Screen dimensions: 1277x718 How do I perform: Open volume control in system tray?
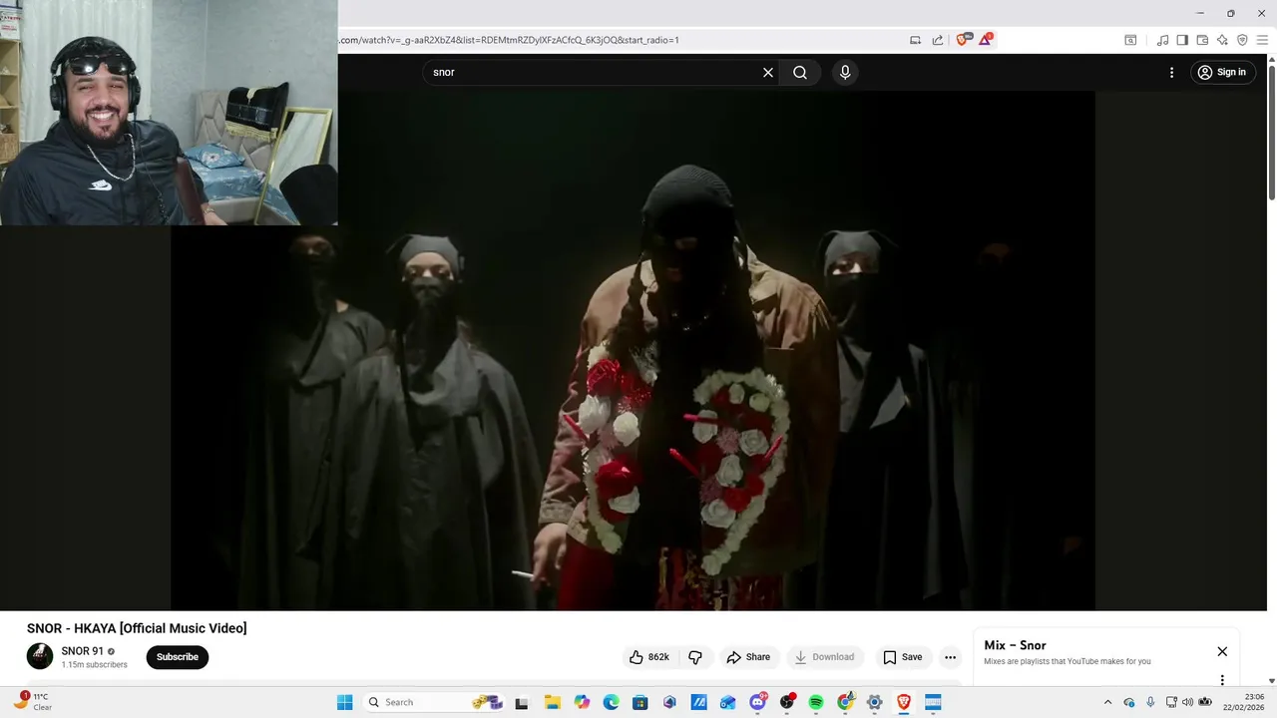pos(1187,702)
